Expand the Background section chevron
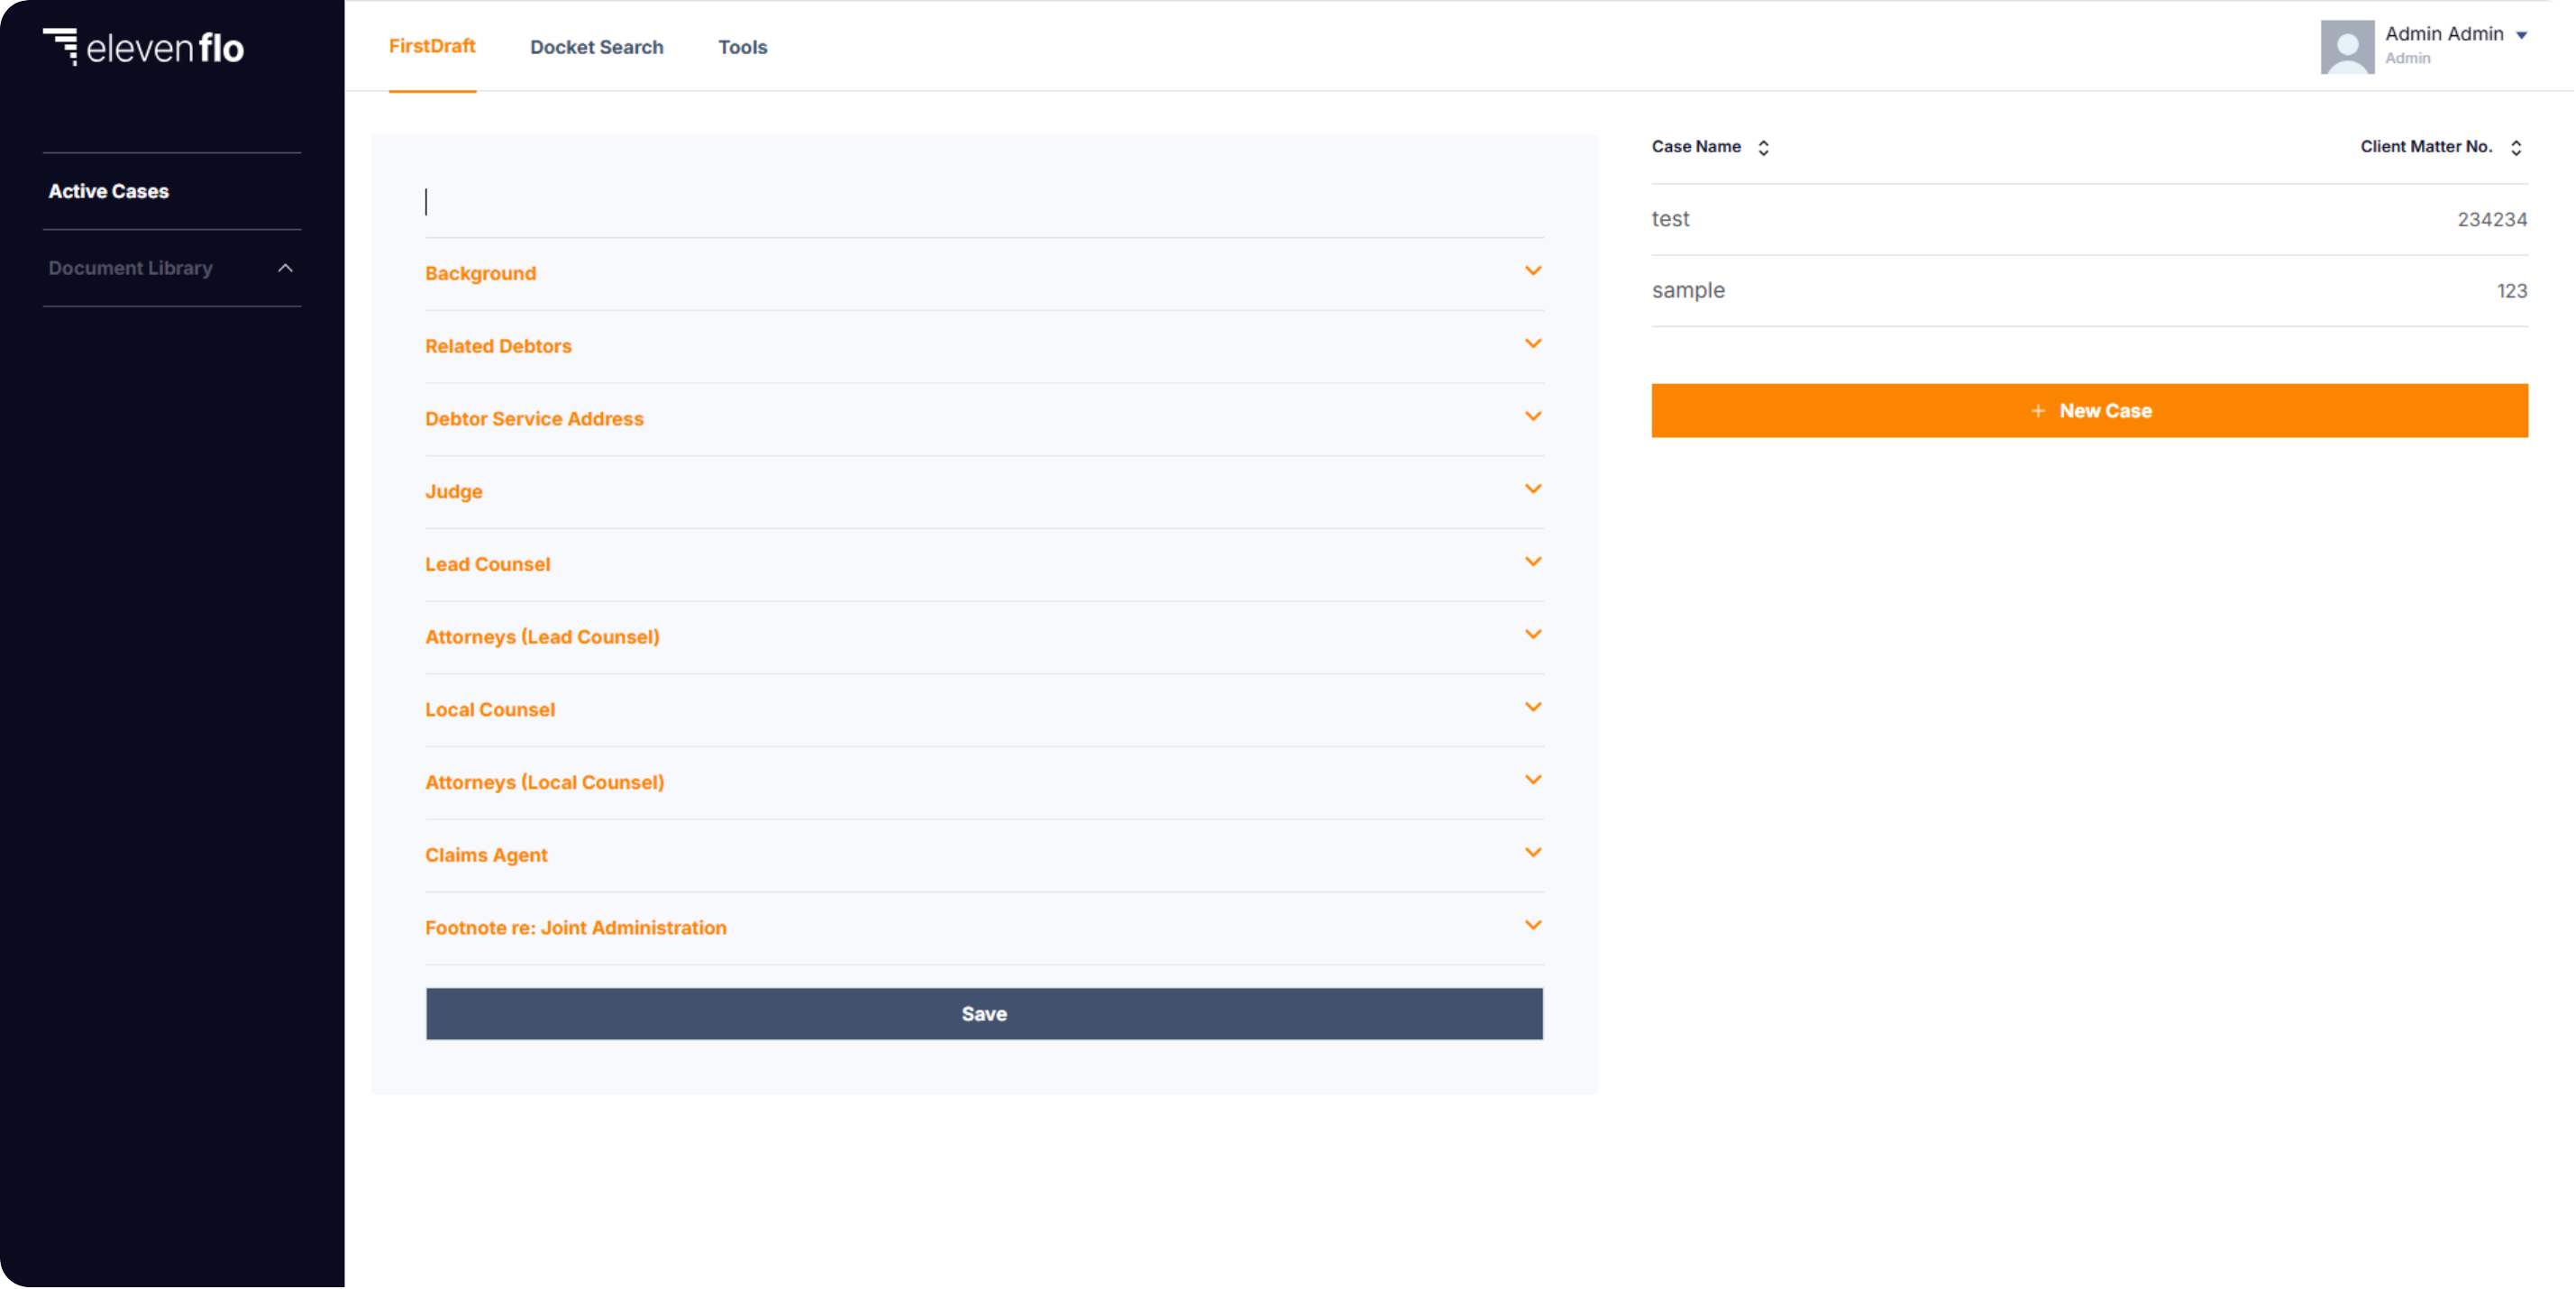2576x1289 pixels. [x=1532, y=271]
